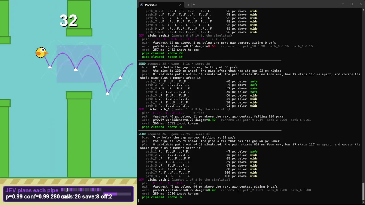Viewport: 365px width, 205px height.
Task: Click the score number 32 in the game
Action: point(68,20)
